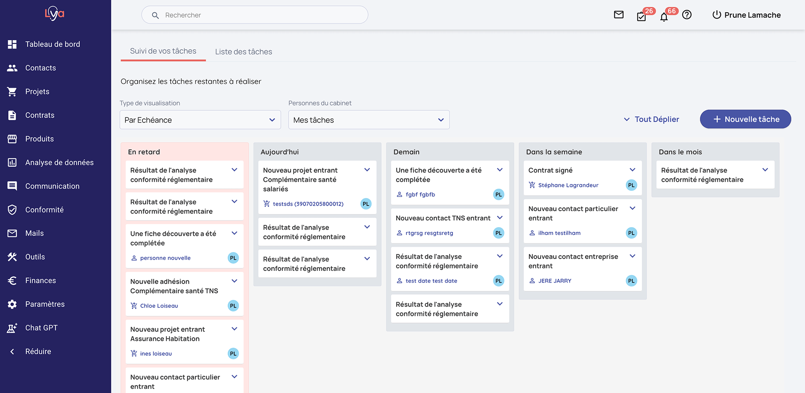Screen dimensions: 805x393
Task: Click Tout Déplier
Action: (x=651, y=120)
